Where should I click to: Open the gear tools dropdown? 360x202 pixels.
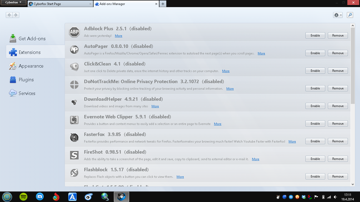click(338, 15)
